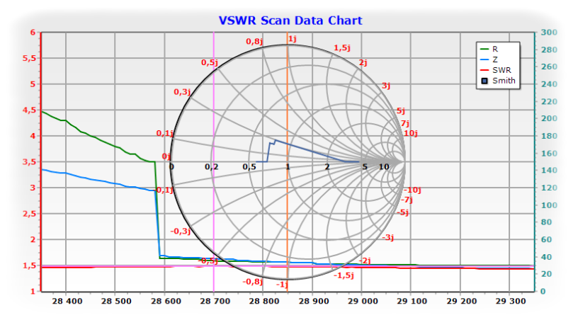Click the right axis value 300

pos(549,33)
